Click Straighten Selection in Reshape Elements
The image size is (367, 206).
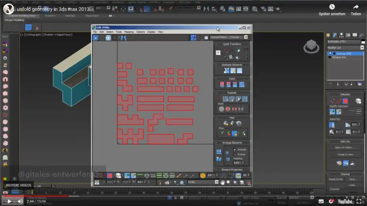[x=227, y=71]
